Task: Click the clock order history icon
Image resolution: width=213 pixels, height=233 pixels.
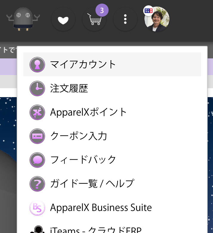Action: [37, 88]
